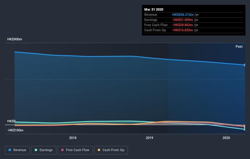Click the Free Cash Flow tooltip row label

[x=156, y=25]
